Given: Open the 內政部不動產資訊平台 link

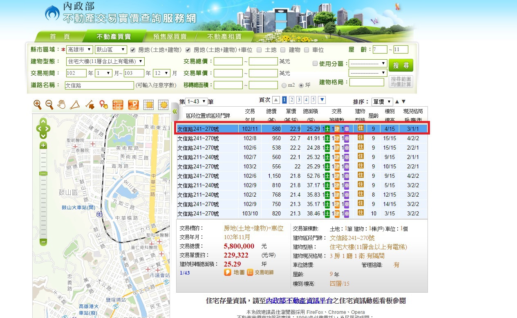Looking at the screenshot, I should point(299,301).
